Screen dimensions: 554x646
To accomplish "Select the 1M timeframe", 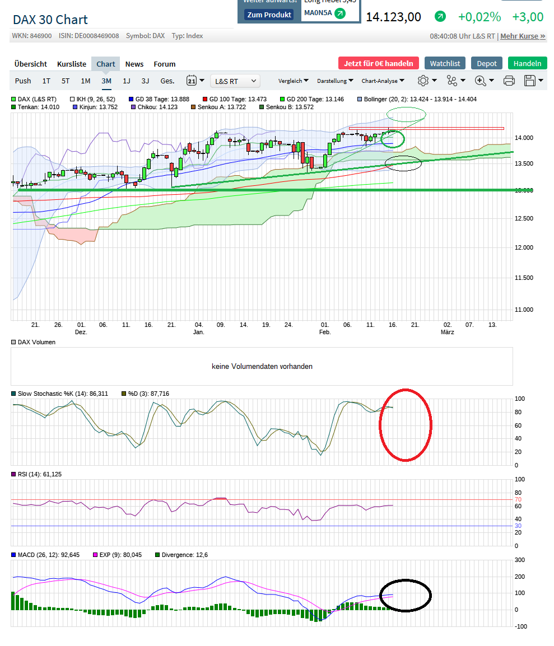I will click(85, 81).
